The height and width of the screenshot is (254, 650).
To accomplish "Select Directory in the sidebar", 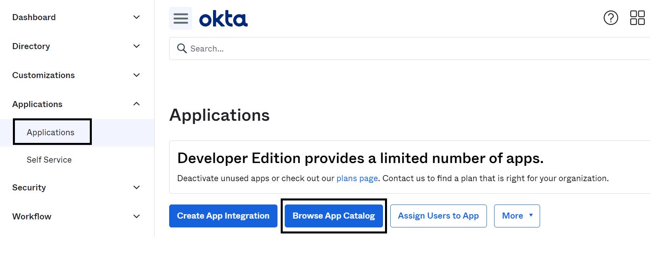I will coord(31,46).
